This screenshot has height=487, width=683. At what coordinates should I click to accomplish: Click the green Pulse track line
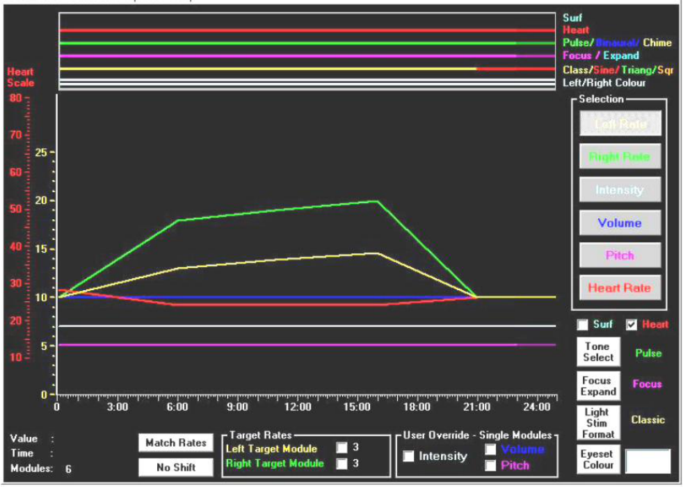pos(307,43)
